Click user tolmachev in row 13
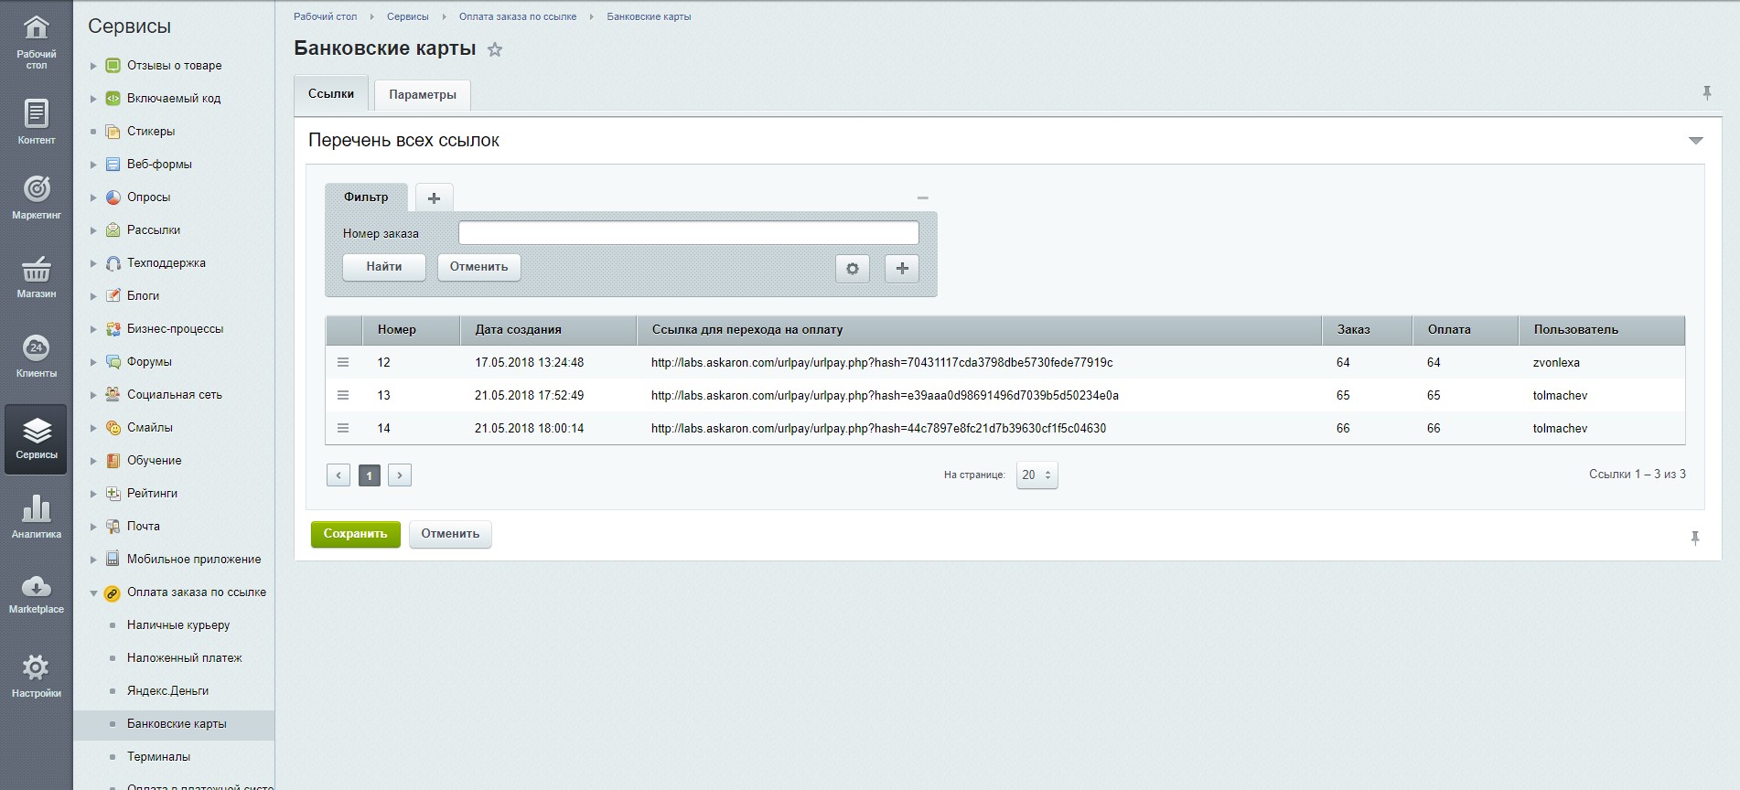Screen dimensions: 1740x790 click(x=1560, y=395)
